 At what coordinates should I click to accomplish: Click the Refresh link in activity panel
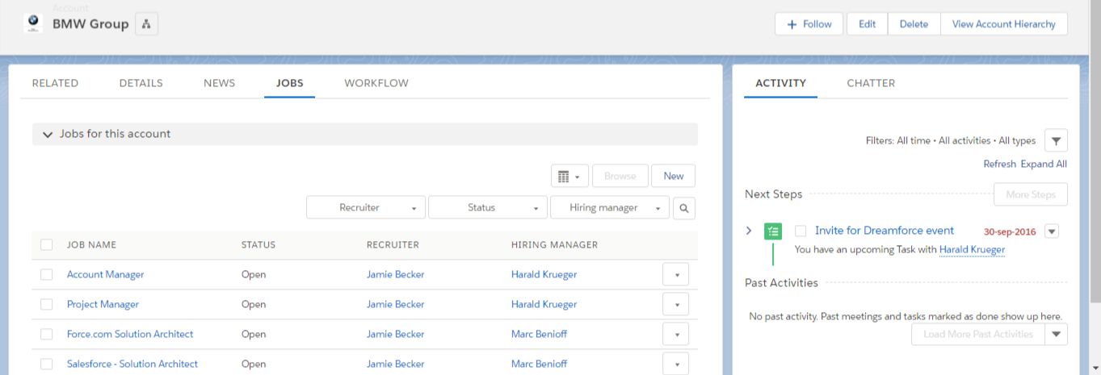tap(999, 164)
